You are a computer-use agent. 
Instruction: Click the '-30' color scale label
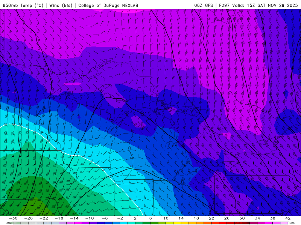coord(13,218)
